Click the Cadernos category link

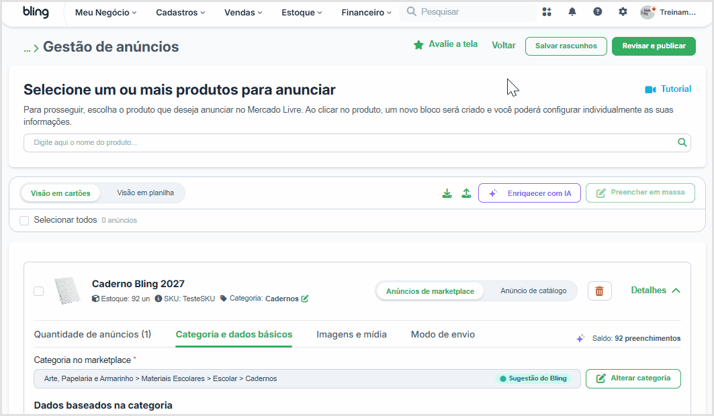[x=282, y=299]
